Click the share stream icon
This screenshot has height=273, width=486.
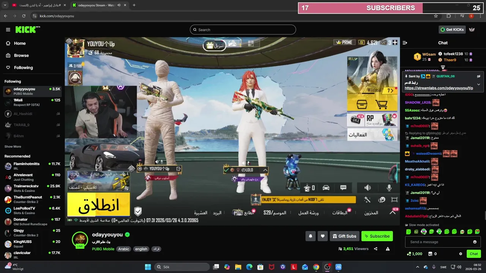[x=376, y=249]
